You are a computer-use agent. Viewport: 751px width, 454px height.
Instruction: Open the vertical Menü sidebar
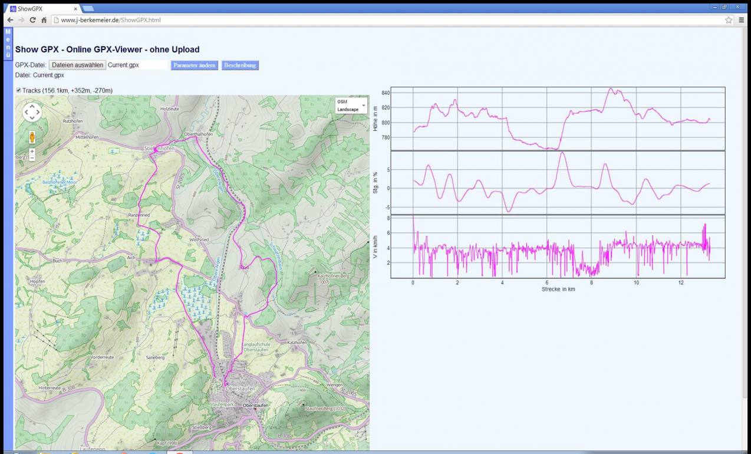coord(8,43)
